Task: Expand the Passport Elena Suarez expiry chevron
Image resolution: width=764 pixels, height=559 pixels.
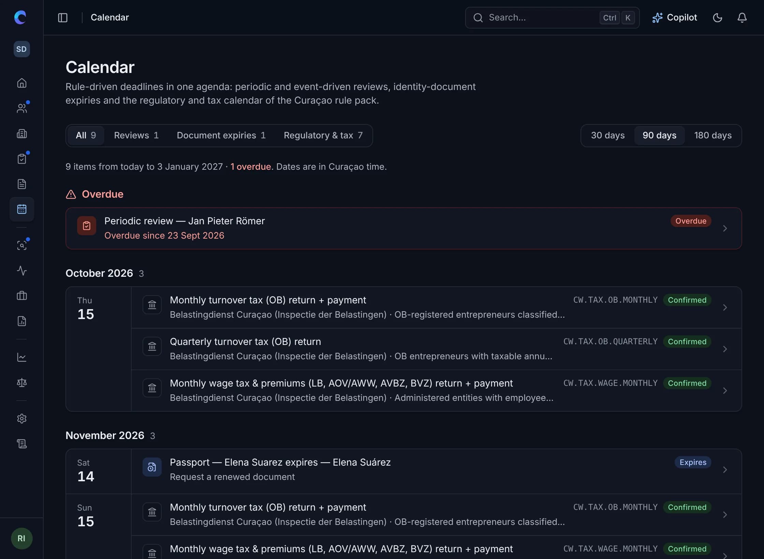Action: (725, 470)
